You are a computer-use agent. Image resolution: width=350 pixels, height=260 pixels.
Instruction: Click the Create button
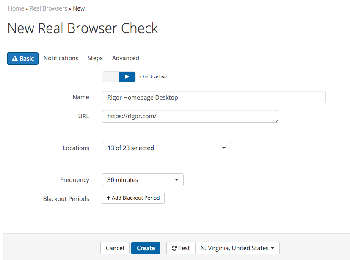(146, 248)
